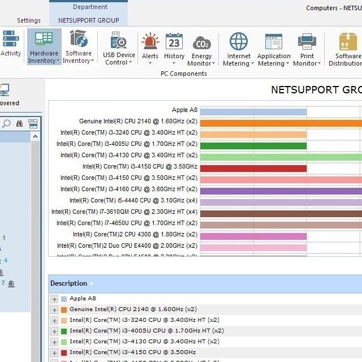
Task: Open the USB Device Control dropdown arrow
Action: [130, 62]
